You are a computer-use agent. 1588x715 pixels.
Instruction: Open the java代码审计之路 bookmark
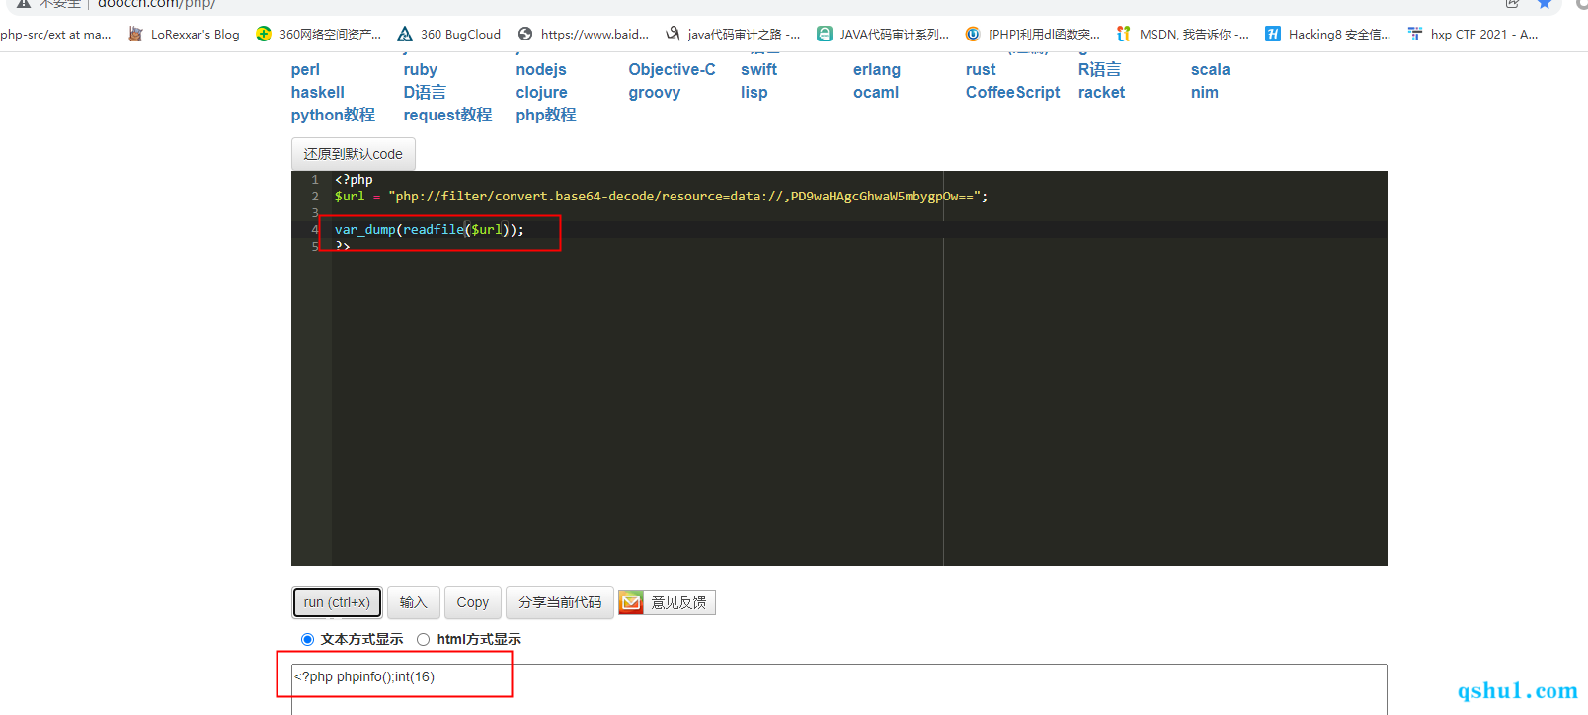tap(733, 34)
